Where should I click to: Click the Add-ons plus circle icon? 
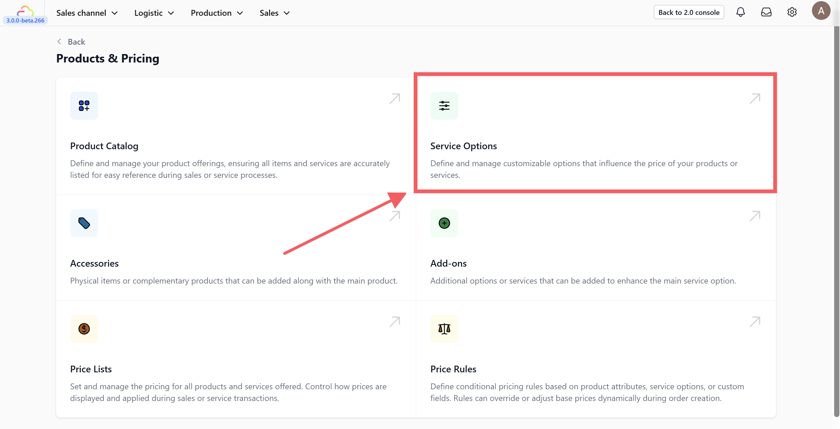point(444,223)
